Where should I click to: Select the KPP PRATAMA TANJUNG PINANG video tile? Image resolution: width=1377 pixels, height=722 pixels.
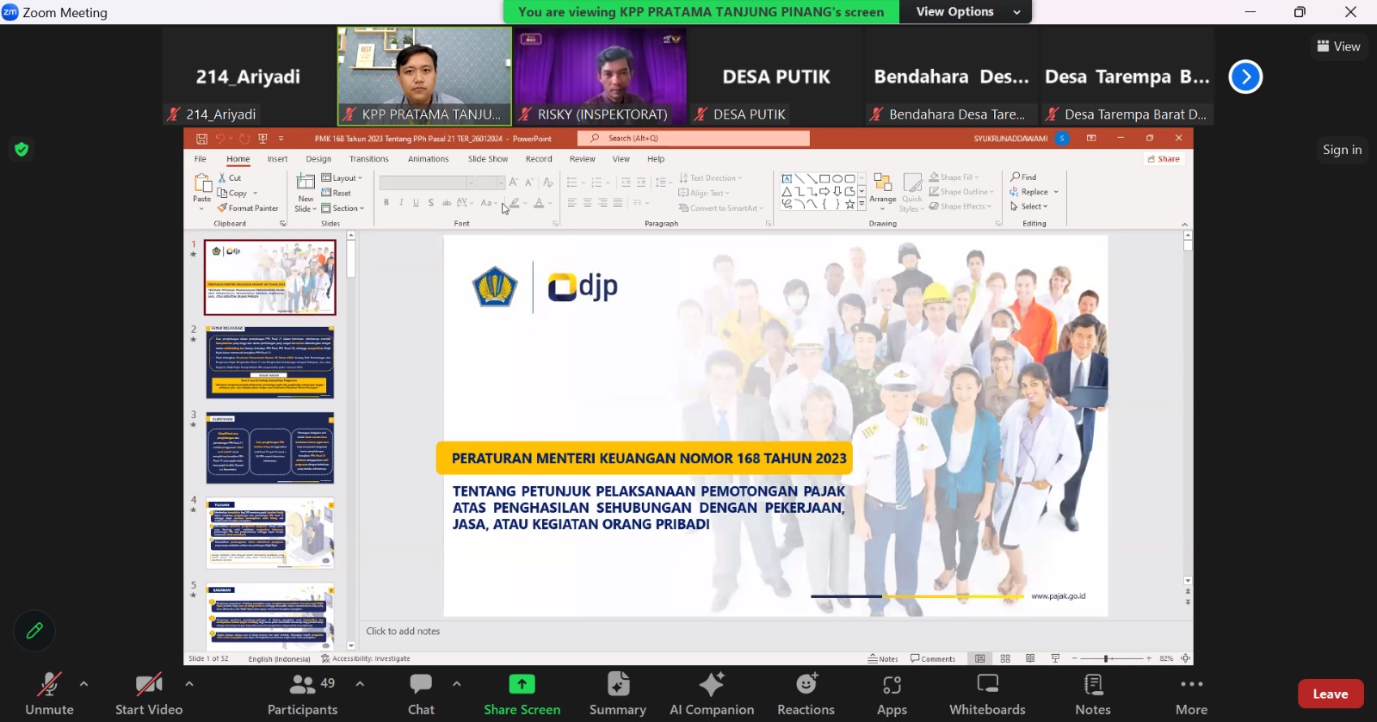(424, 76)
